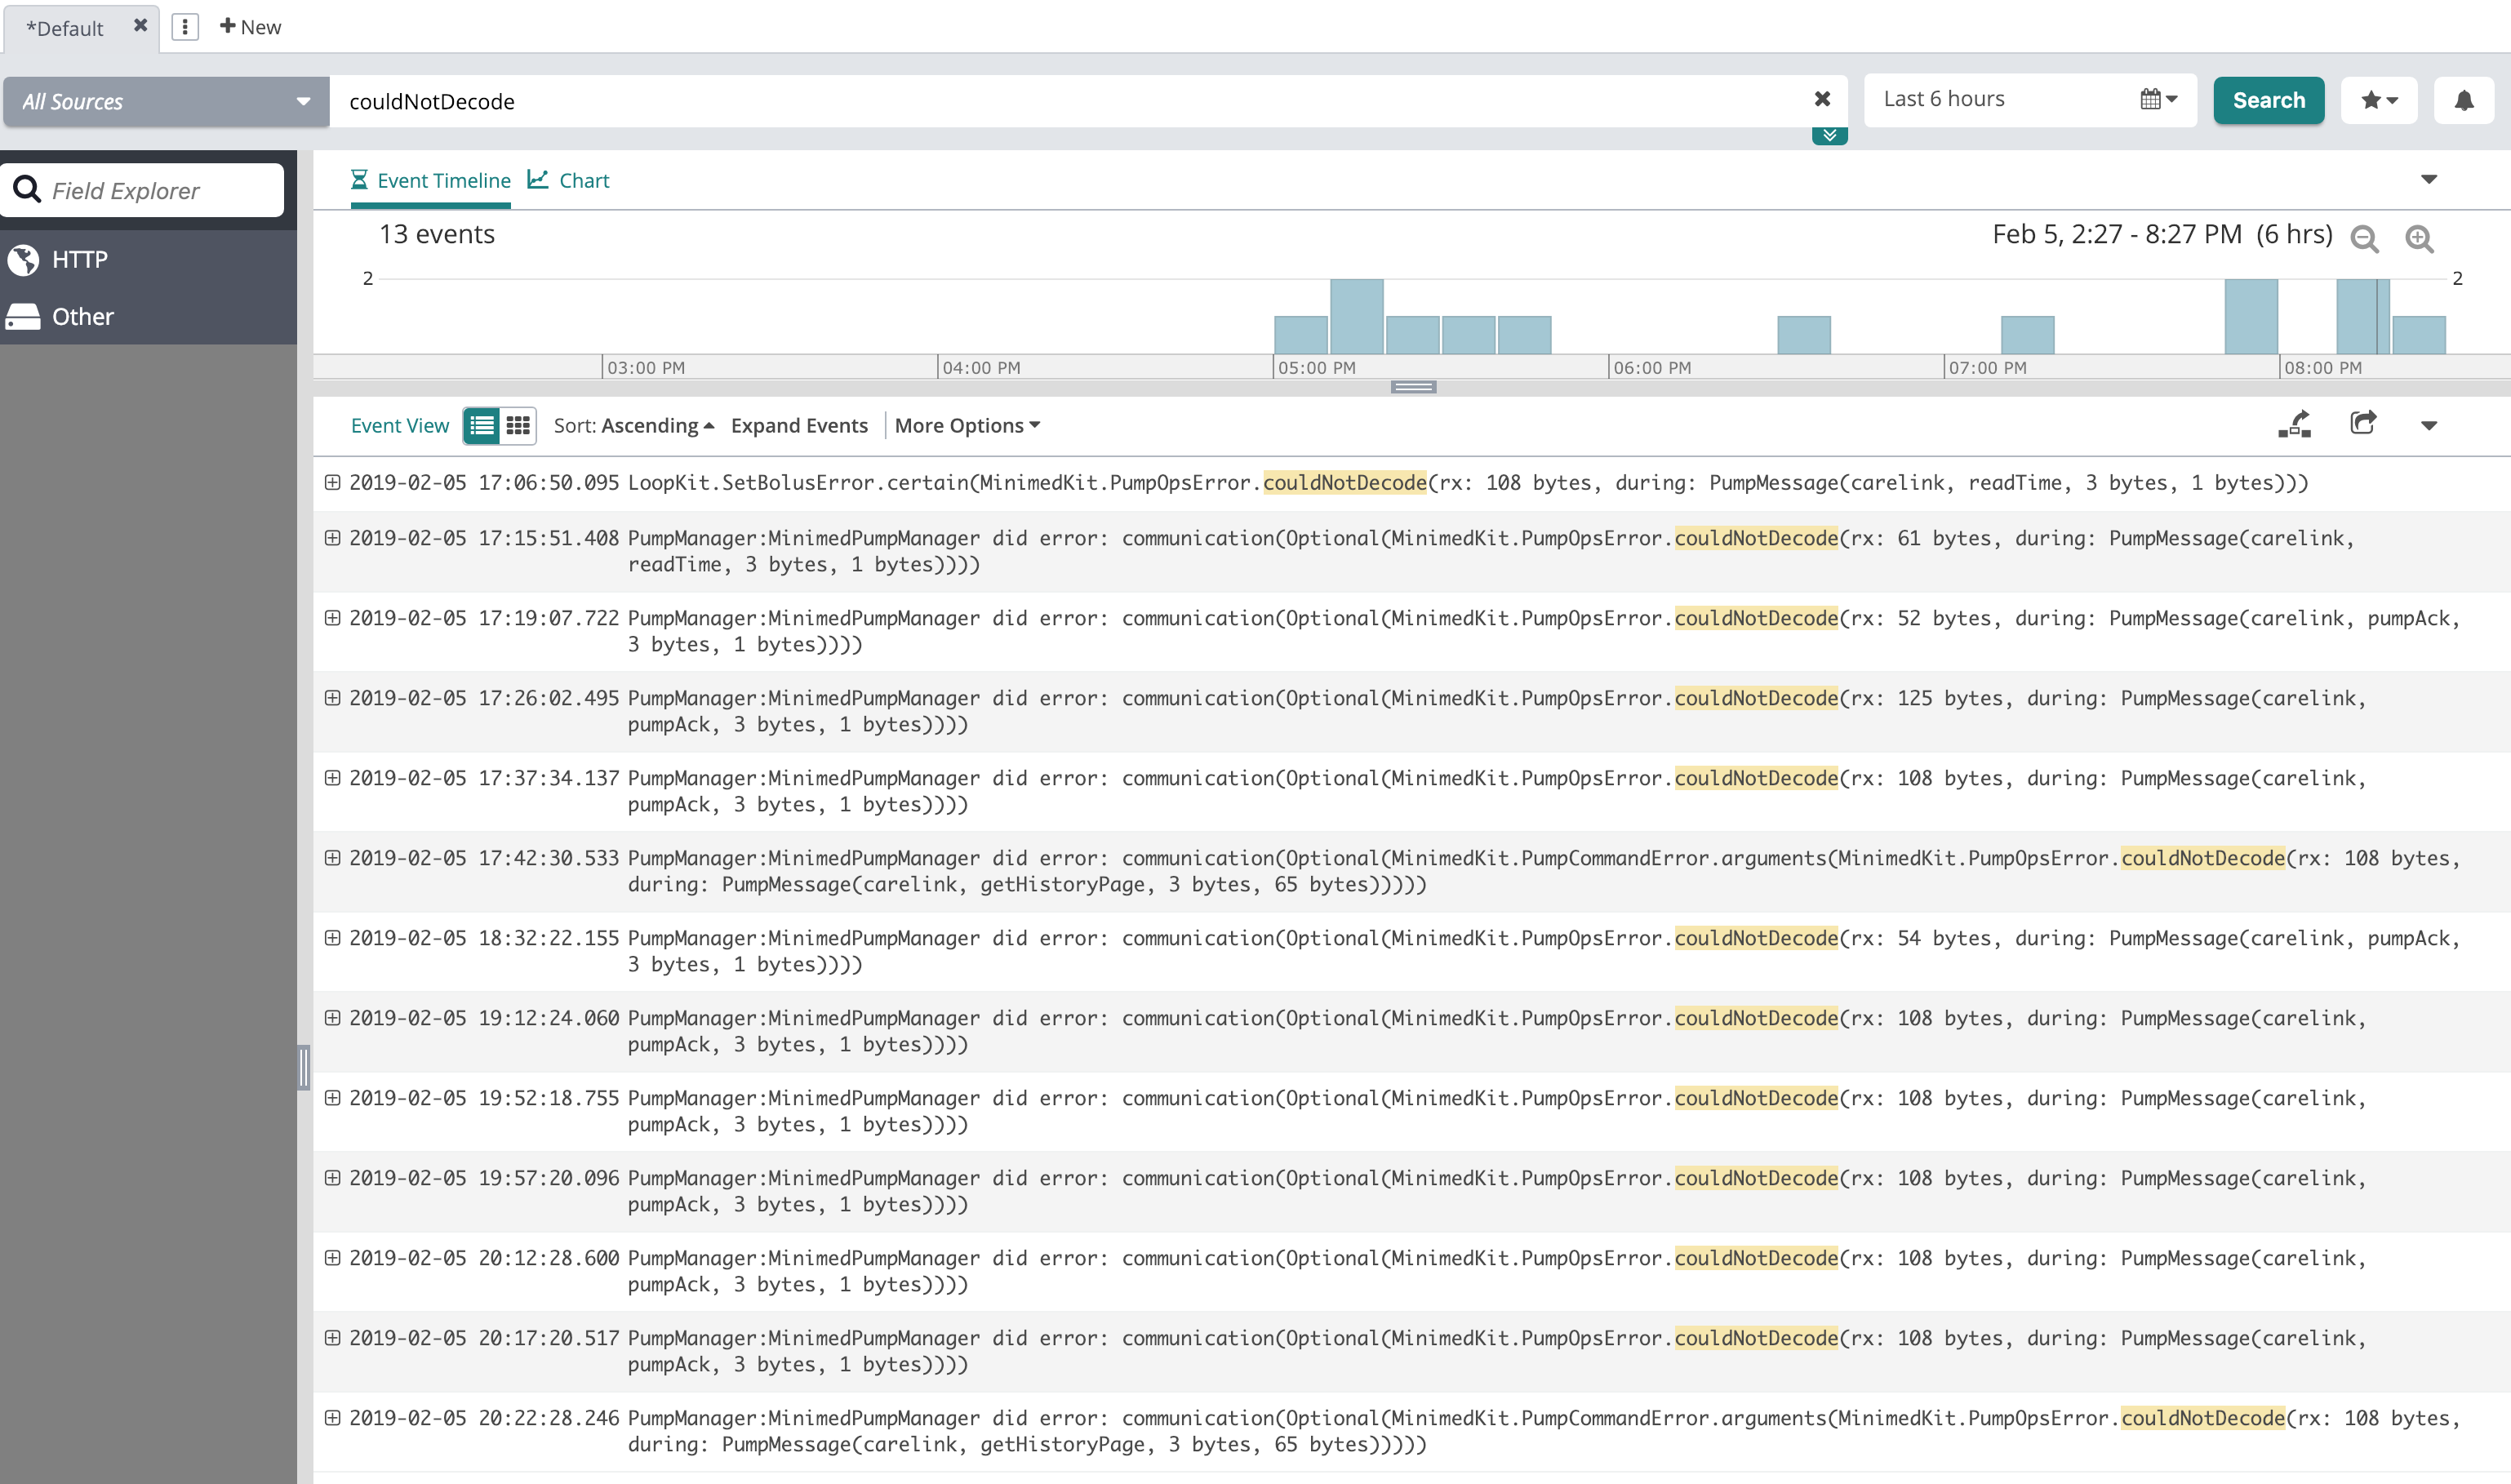This screenshot has width=2511, height=1484.
Task: Add a New search tab
Action: click(x=251, y=27)
